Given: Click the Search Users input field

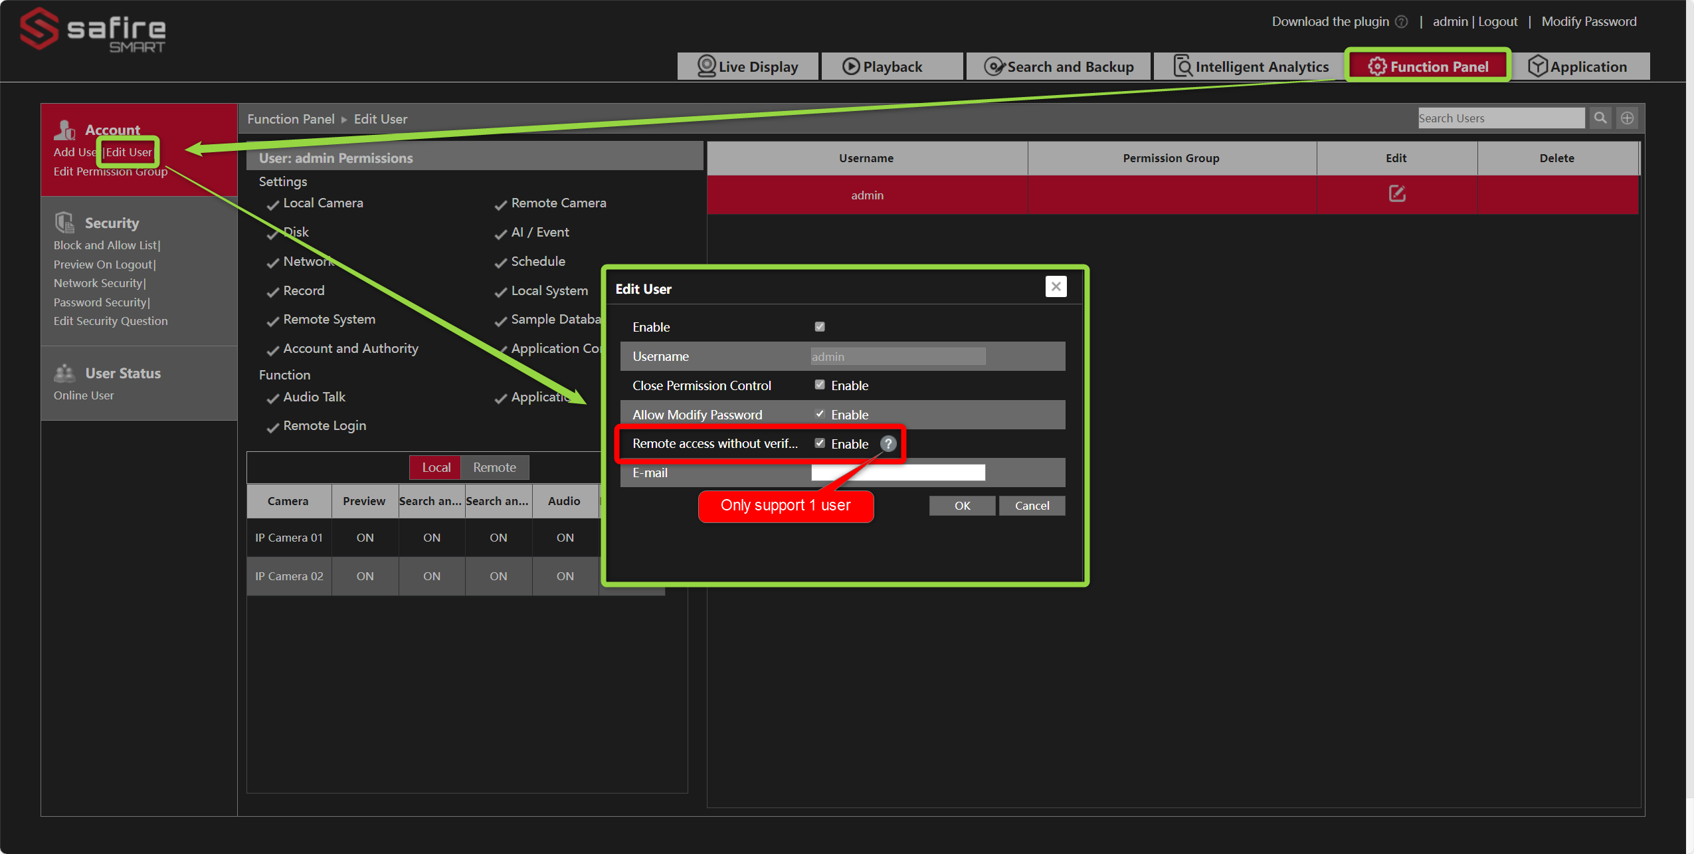Looking at the screenshot, I should tap(1501, 118).
